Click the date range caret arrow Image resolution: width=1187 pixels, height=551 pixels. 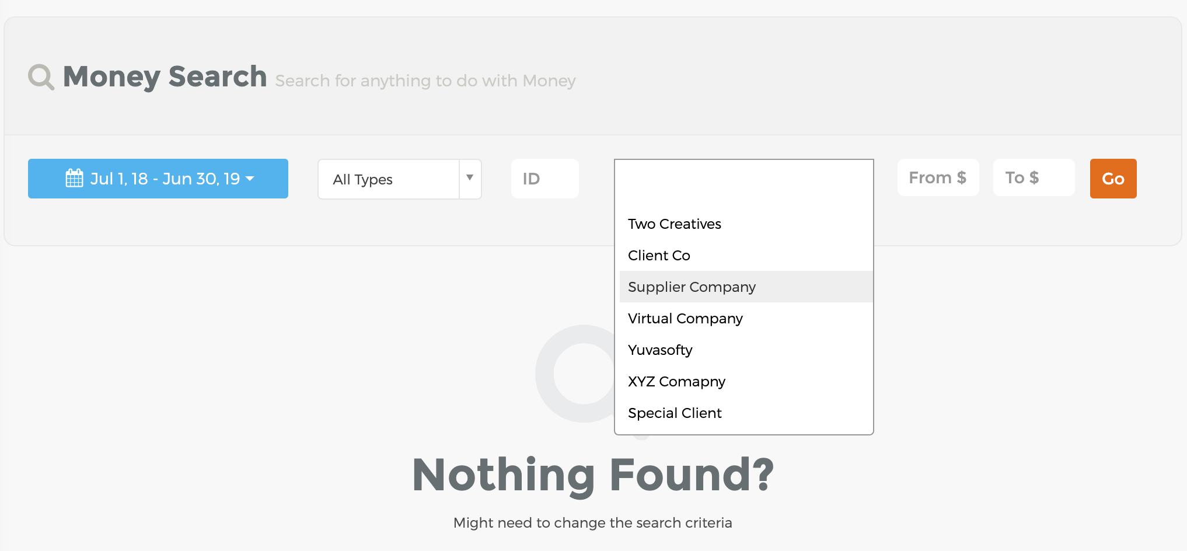[x=250, y=179]
